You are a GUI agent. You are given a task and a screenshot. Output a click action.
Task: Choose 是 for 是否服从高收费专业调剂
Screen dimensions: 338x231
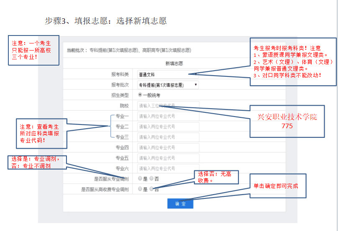pyautogui.click(x=140, y=189)
